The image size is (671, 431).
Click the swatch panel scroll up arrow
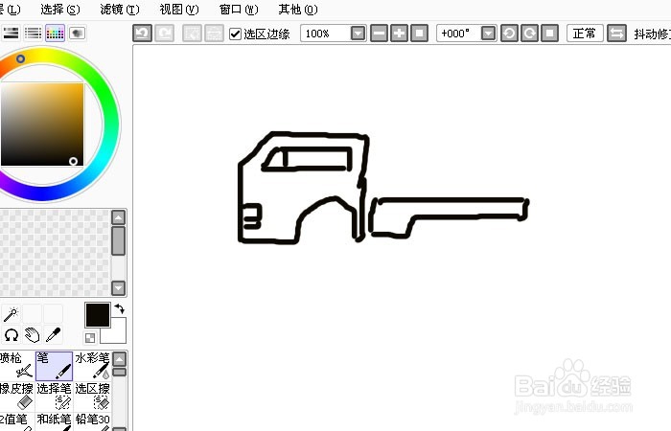pos(119,217)
